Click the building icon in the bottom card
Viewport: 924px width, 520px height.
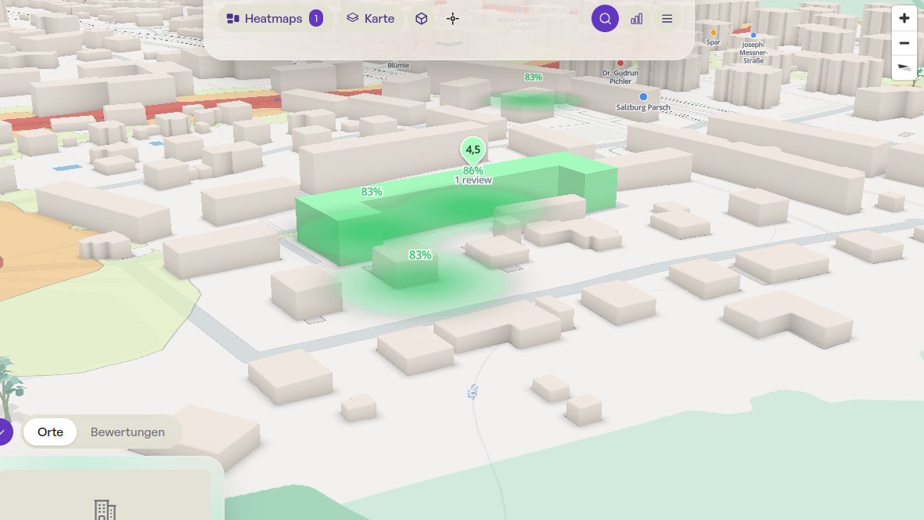[x=105, y=510]
